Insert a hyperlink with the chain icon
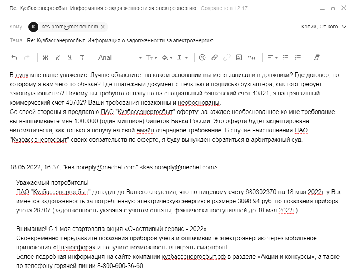 click(x=214, y=57)
